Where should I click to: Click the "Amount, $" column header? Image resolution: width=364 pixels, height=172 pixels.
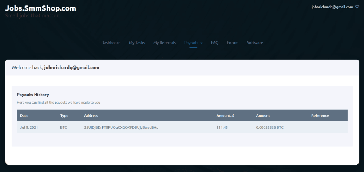coord(225,116)
